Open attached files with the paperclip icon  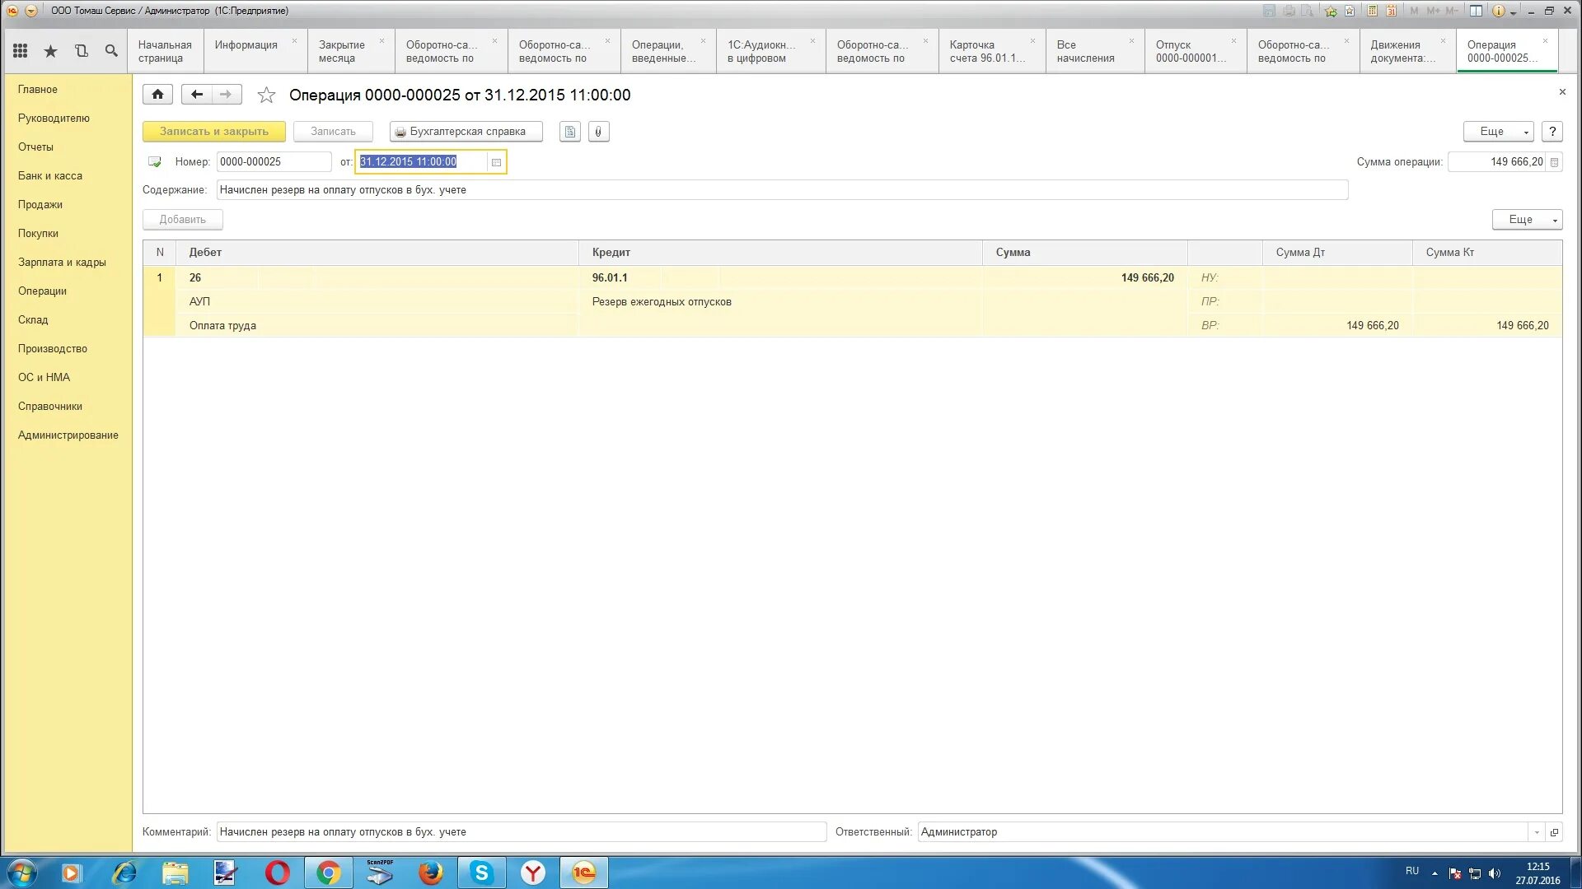click(599, 132)
